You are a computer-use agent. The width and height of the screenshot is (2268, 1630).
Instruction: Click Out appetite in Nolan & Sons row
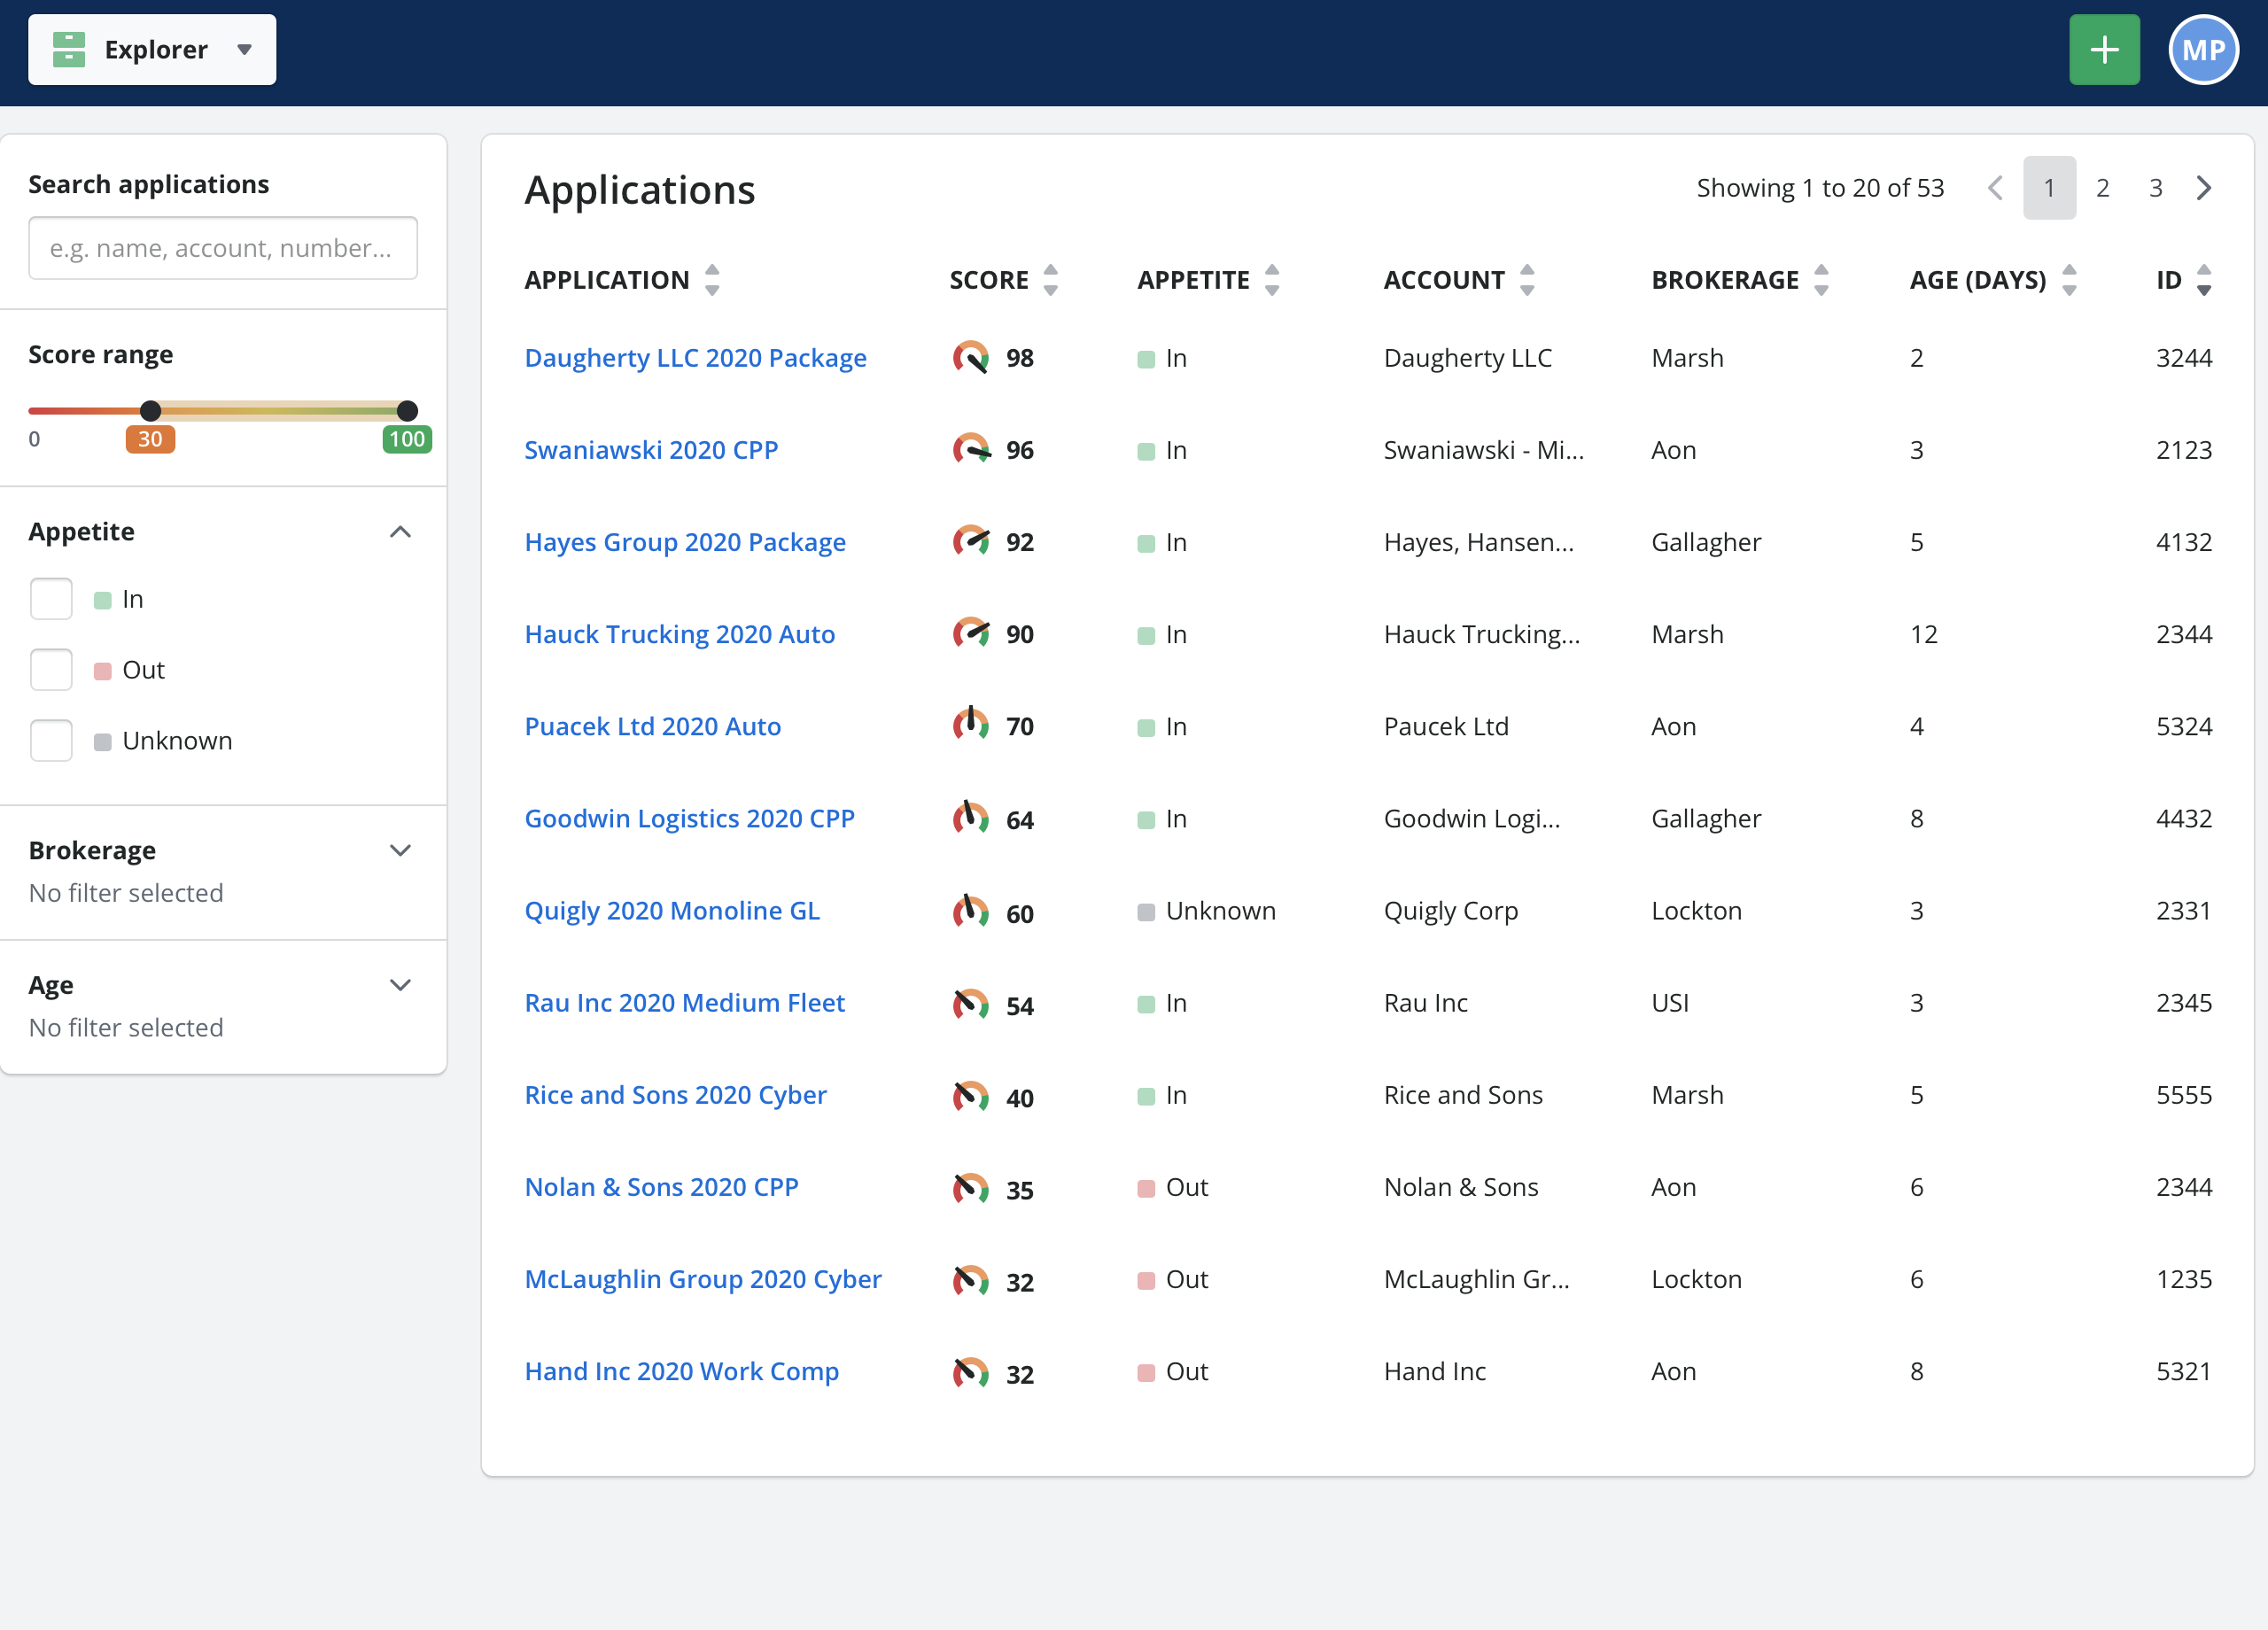(1187, 1187)
